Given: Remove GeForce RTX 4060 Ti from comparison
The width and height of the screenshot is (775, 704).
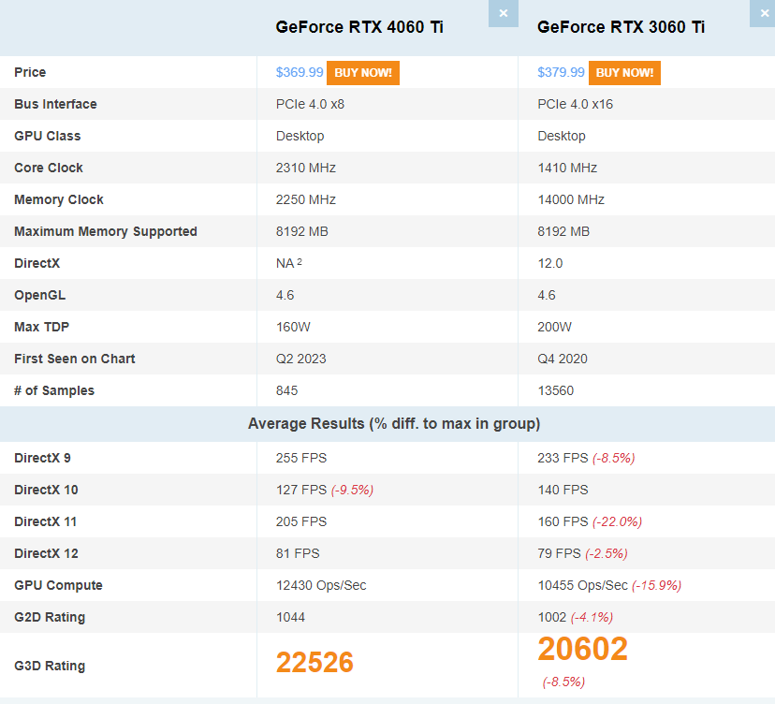Looking at the screenshot, I should pyautogui.click(x=503, y=13).
